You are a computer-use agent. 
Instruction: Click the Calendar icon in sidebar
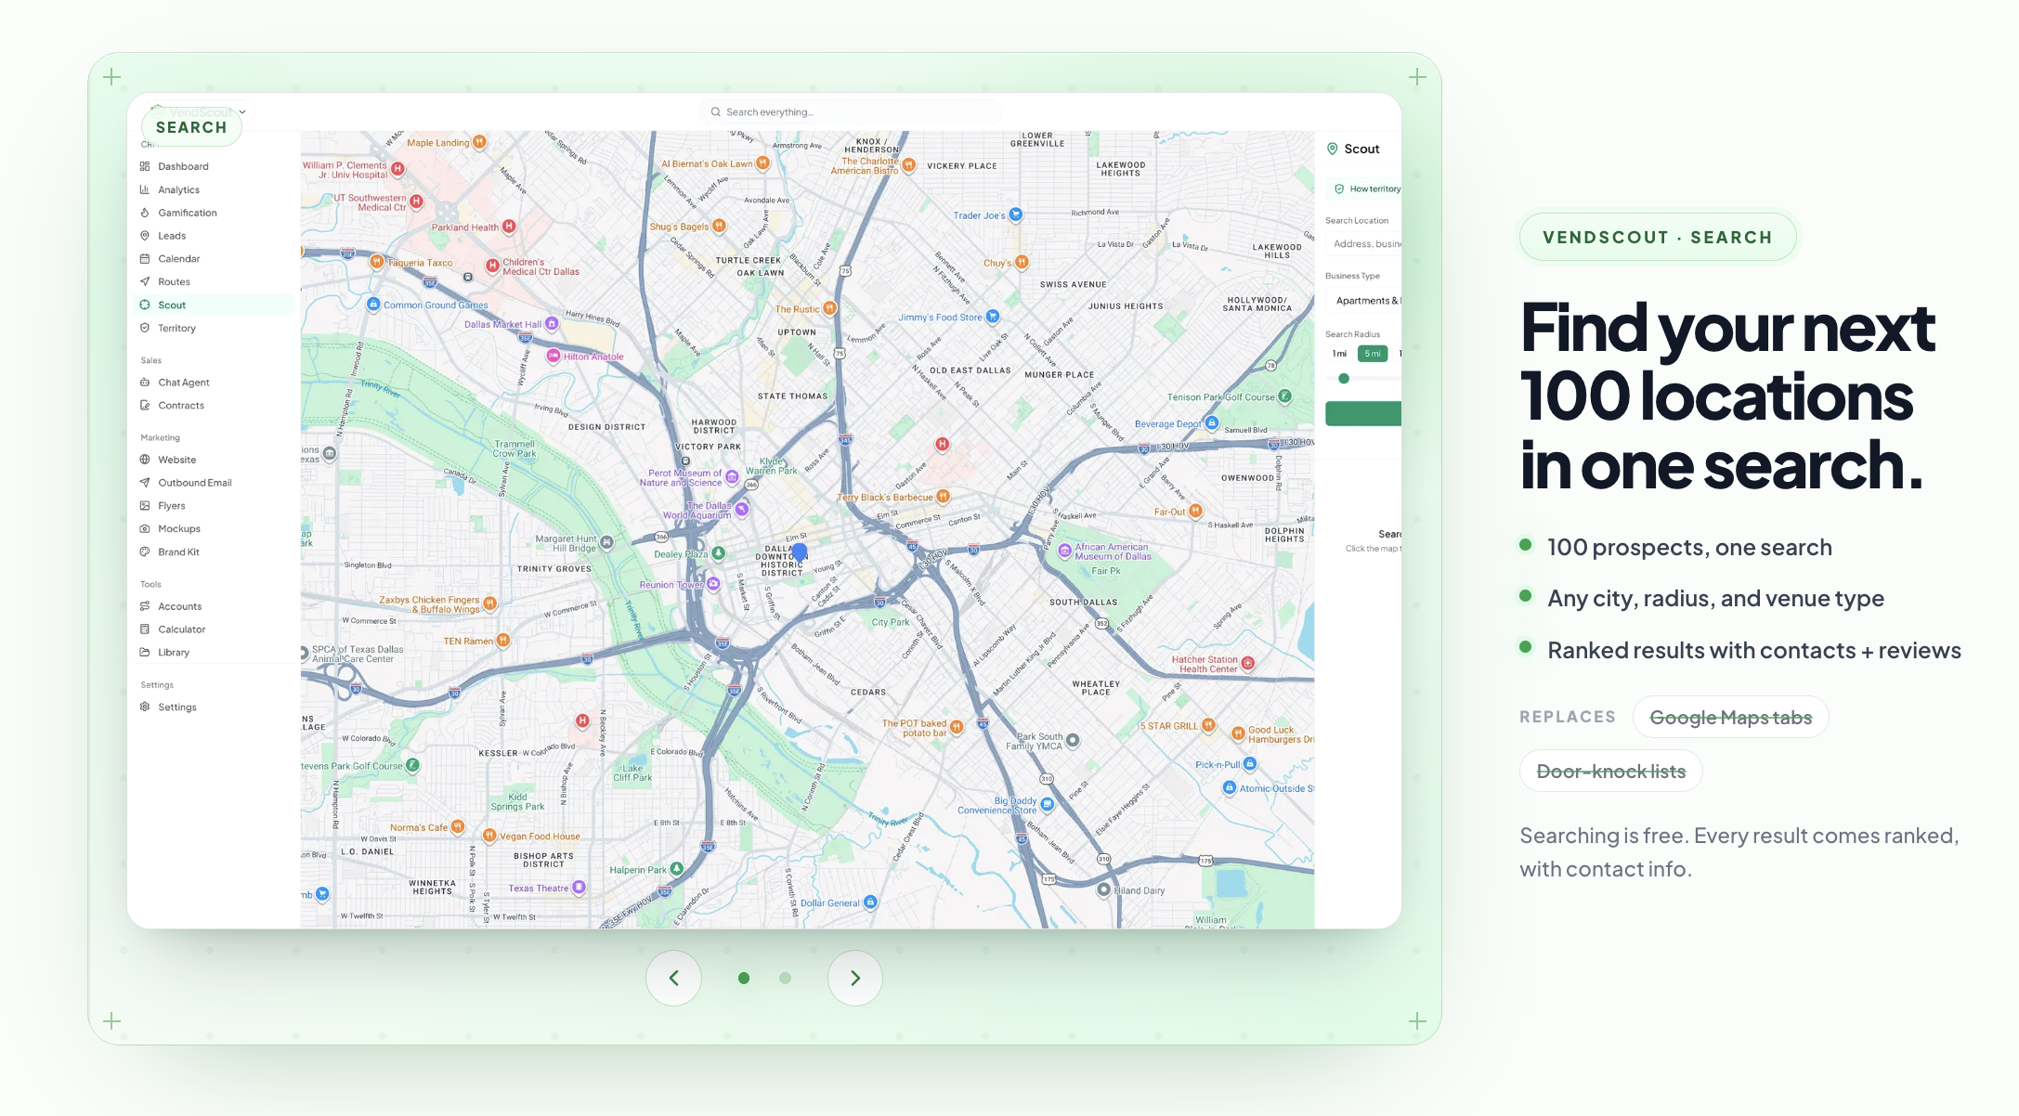click(x=145, y=259)
